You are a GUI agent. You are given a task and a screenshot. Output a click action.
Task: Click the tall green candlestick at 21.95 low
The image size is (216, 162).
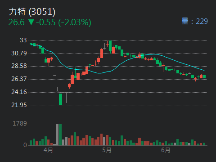coord(60,99)
